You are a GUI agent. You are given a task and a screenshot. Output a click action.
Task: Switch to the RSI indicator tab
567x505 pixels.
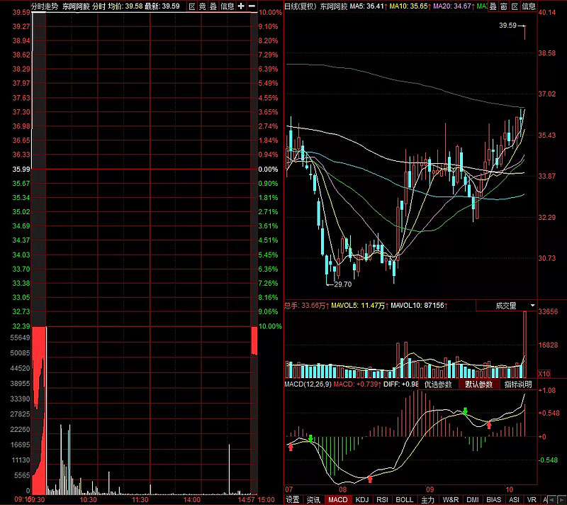pos(382,499)
